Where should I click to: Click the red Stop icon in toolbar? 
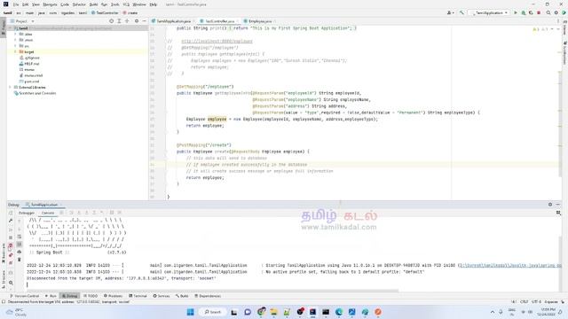[539, 12]
